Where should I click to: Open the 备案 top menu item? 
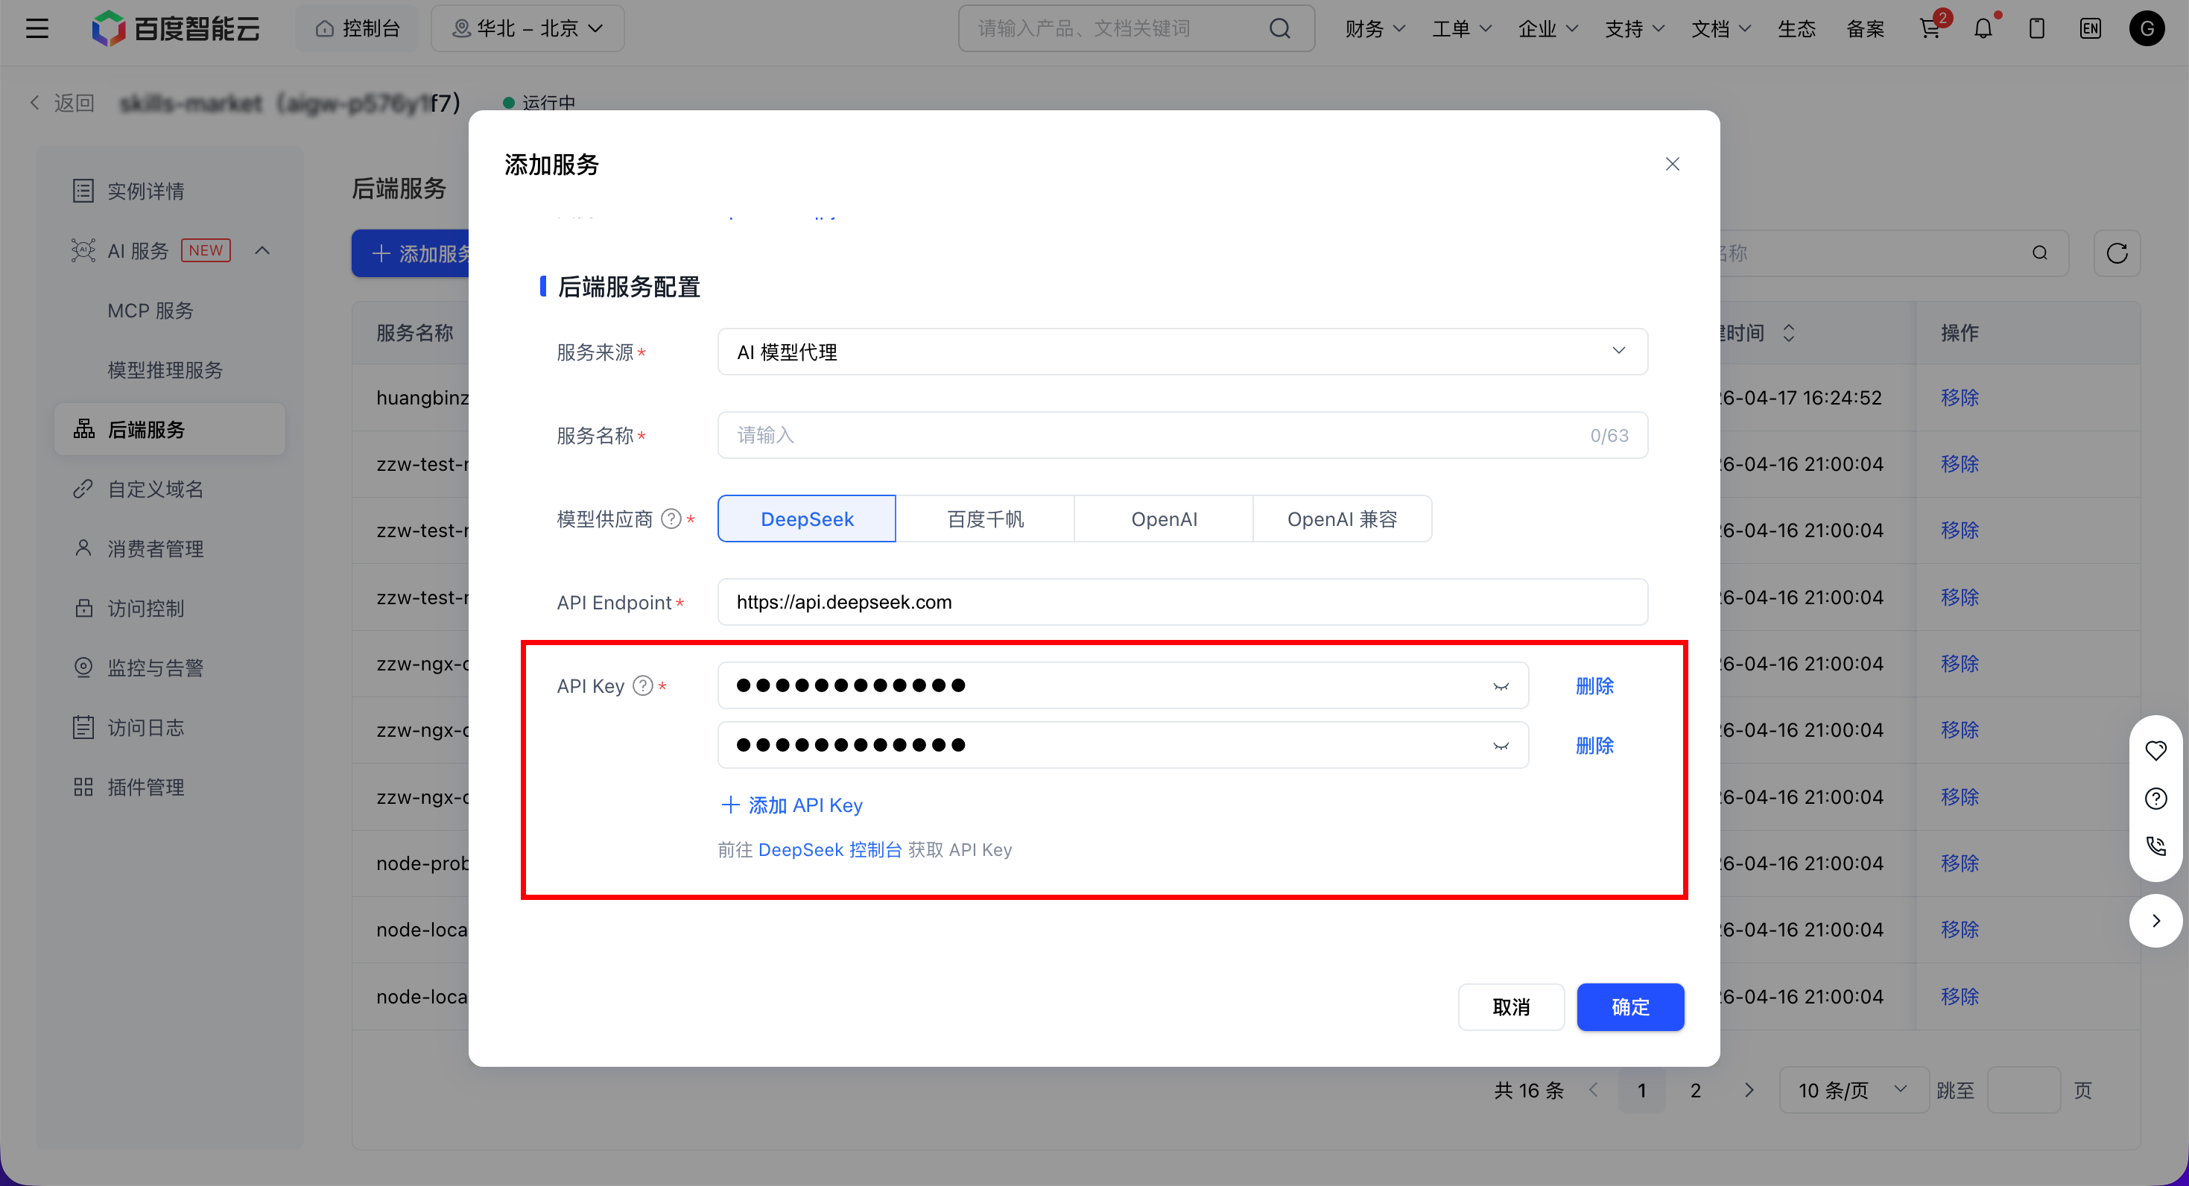tap(1865, 29)
